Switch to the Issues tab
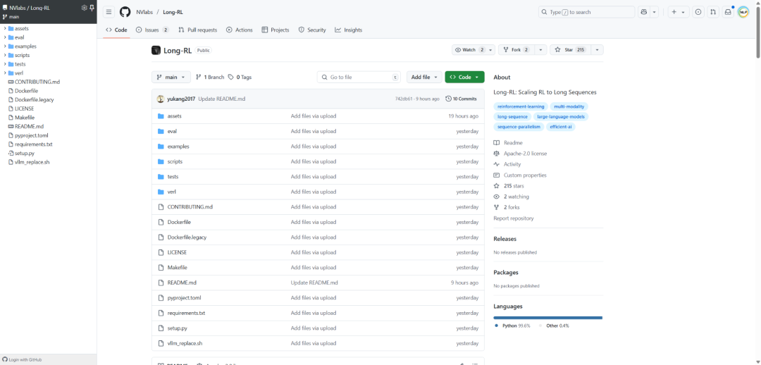Viewport: 761px width, 365px height. point(152,30)
